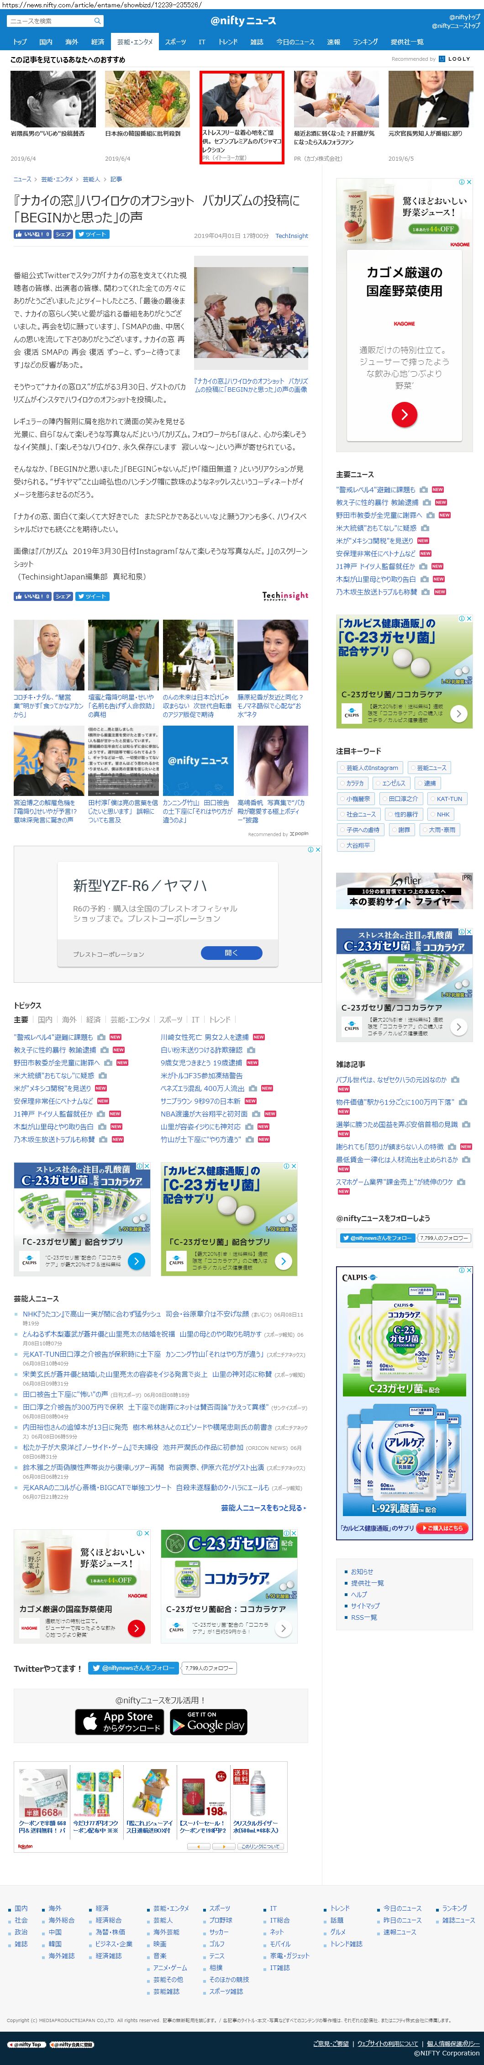The image size is (484, 2065).
Task: Click the red arrow button in Kagome sidebar ad
Action: pyautogui.click(x=404, y=414)
